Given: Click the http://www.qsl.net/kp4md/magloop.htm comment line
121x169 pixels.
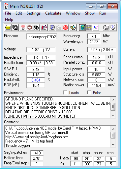Looking at the screenshot, I should [x=37, y=137].
